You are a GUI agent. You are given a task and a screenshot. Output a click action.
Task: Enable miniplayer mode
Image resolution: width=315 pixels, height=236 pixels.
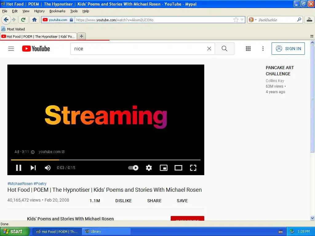click(x=164, y=167)
